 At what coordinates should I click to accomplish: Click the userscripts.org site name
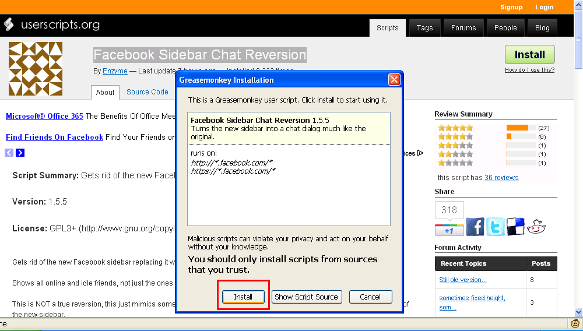(61, 24)
